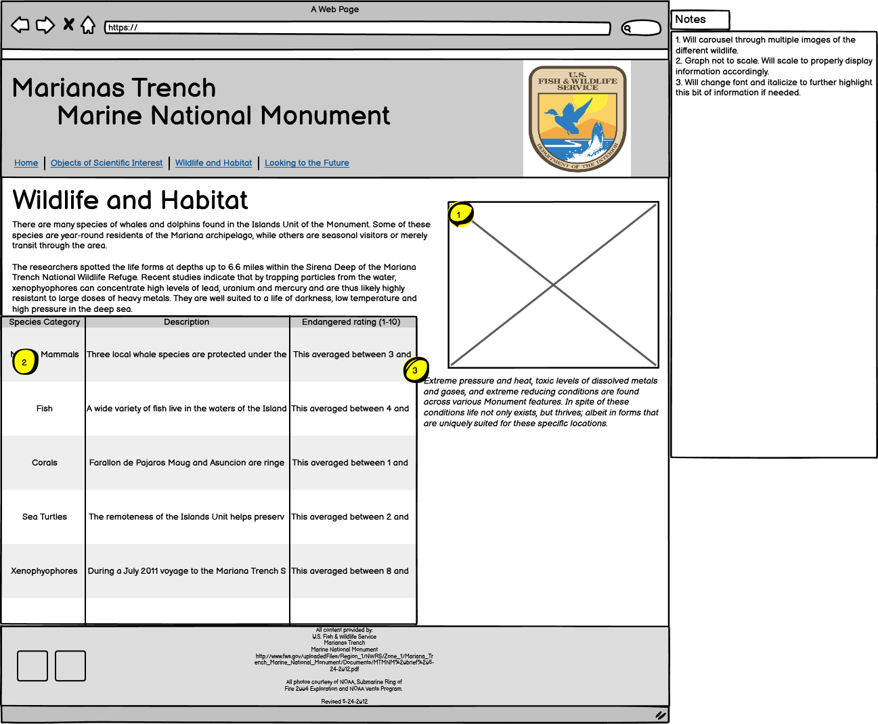Click the browser forward arrow icon
Viewport: 878px width, 724px height.
point(44,24)
